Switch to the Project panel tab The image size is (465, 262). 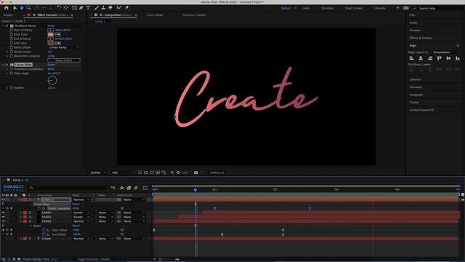8,15
